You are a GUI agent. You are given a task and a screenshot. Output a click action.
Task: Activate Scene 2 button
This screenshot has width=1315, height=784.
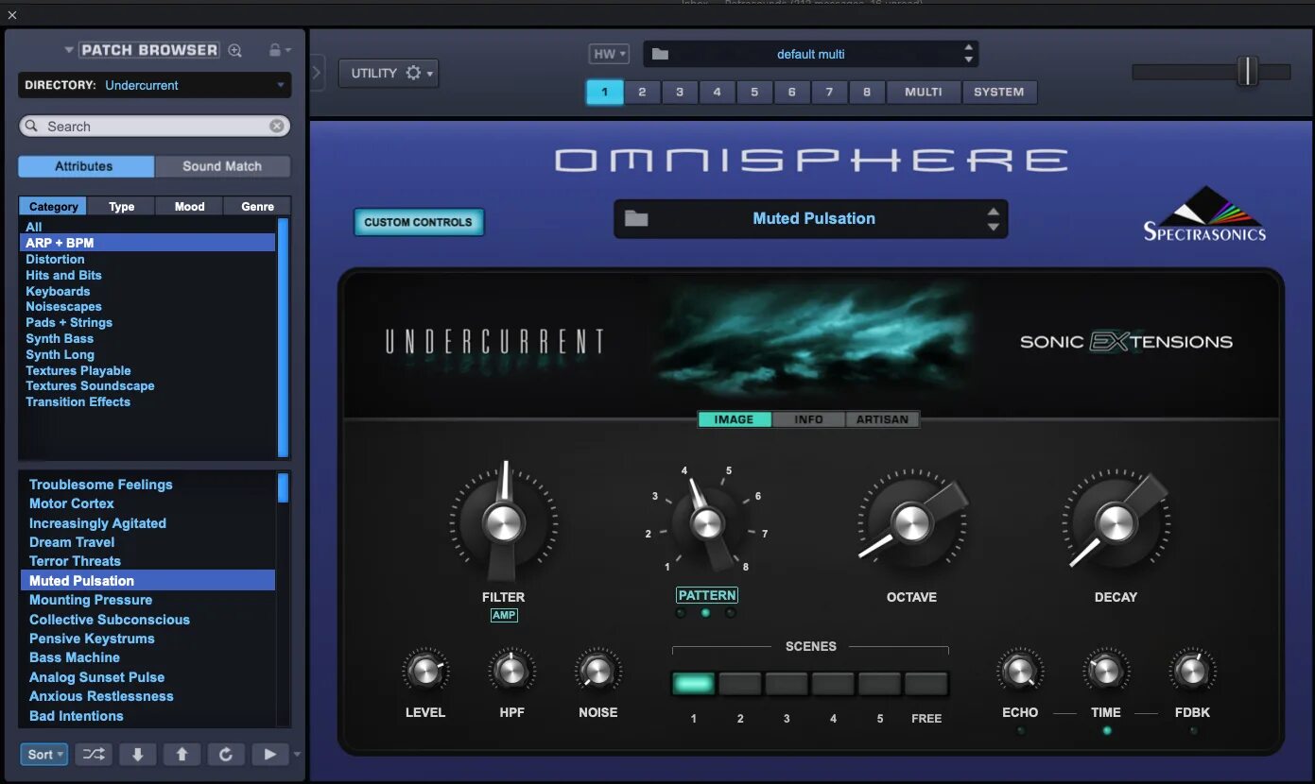click(x=740, y=684)
